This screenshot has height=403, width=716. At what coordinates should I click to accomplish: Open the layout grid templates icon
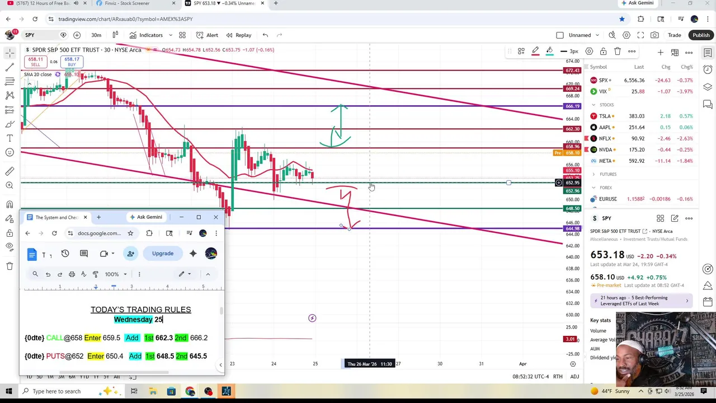(x=182, y=35)
